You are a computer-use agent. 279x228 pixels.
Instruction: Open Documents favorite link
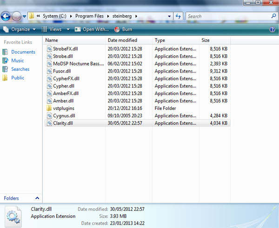(23, 52)
